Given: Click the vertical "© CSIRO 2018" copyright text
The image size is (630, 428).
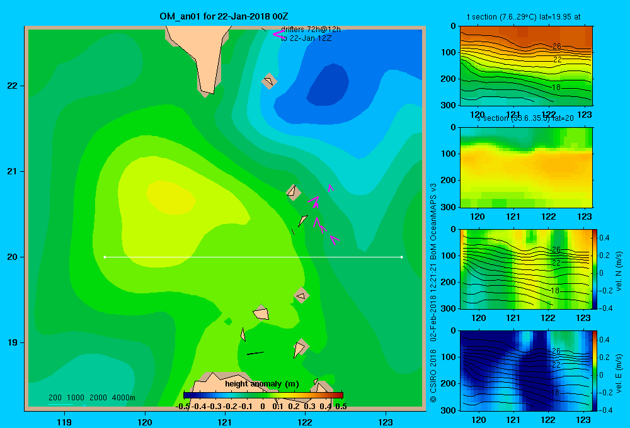Looking at the screenshot, I should click(x=433, y=375).
